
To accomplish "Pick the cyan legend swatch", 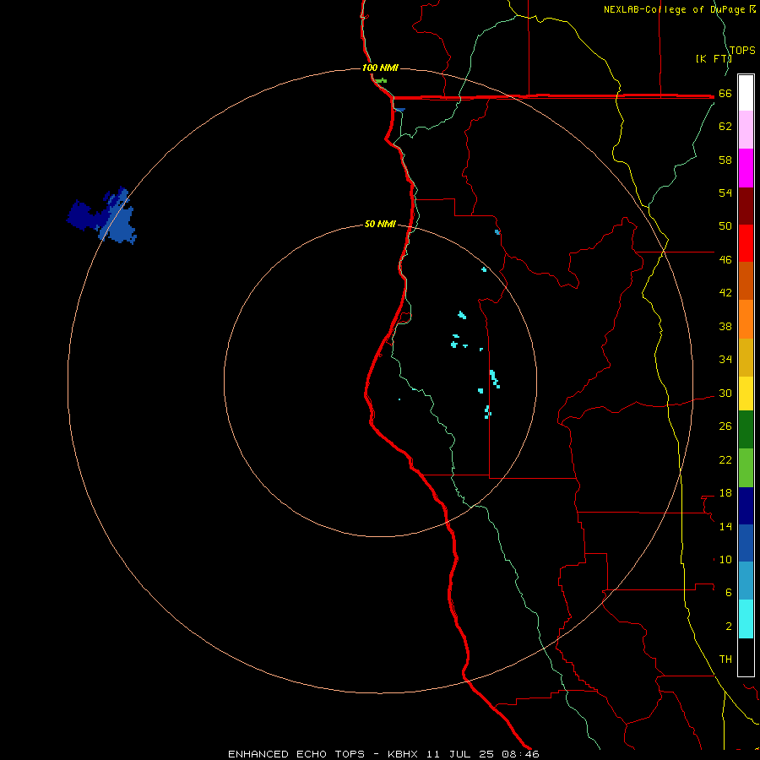I will coord(746,619).
